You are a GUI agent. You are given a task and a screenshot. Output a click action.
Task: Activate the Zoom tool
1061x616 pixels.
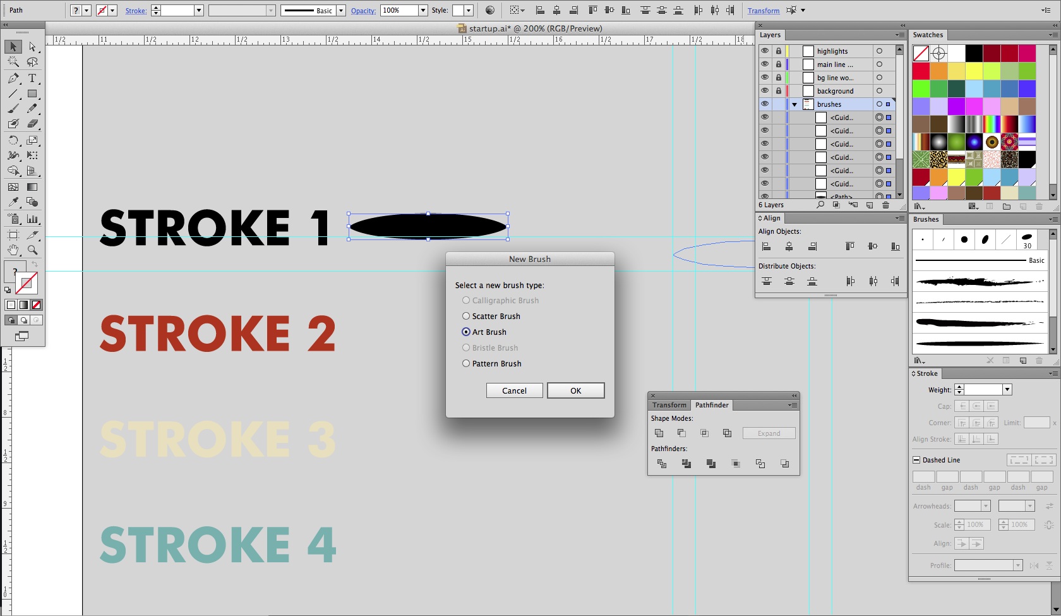click(32, 250)
